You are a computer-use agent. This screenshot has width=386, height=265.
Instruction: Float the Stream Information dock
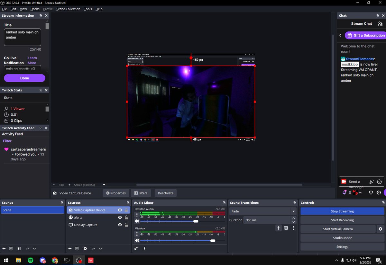[41, 15]
